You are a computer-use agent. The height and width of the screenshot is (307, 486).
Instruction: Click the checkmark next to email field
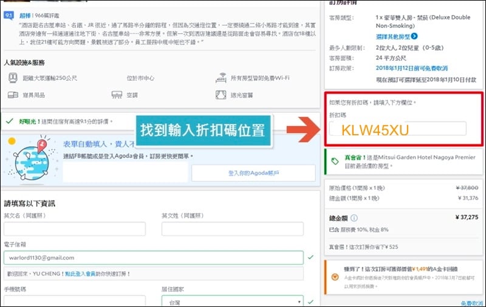[311, 257]
